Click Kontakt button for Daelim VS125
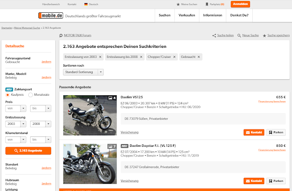Screen dimensions: 292x191 point(254,132)
